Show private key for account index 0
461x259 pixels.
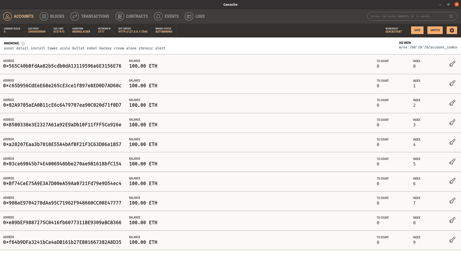(452, 64)
